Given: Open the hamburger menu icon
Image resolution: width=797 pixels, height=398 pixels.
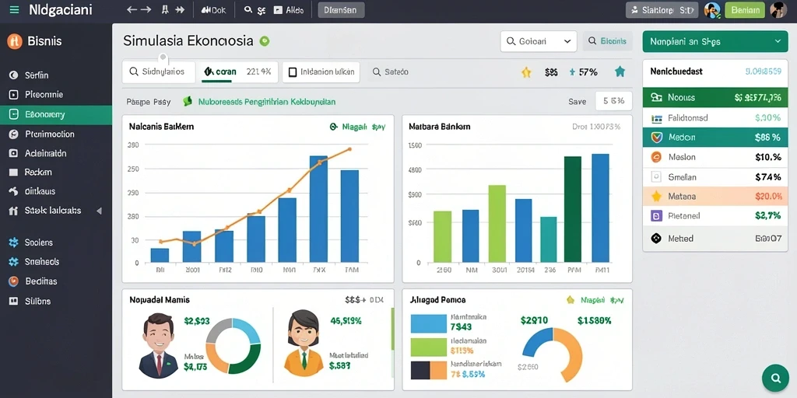Looking at the screenshot, I should (x=14, y=9).
